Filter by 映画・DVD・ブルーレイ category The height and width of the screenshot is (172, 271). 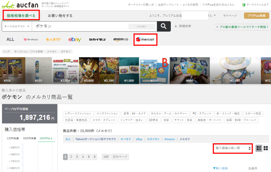(x=241, y=120)
